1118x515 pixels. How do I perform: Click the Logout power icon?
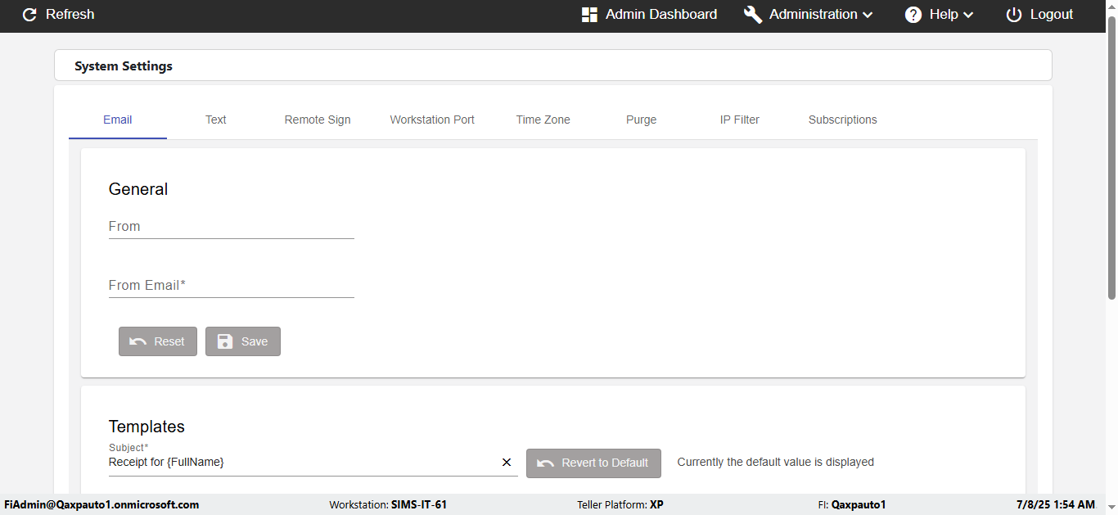pyautogui.click(x=1014, y=15)
